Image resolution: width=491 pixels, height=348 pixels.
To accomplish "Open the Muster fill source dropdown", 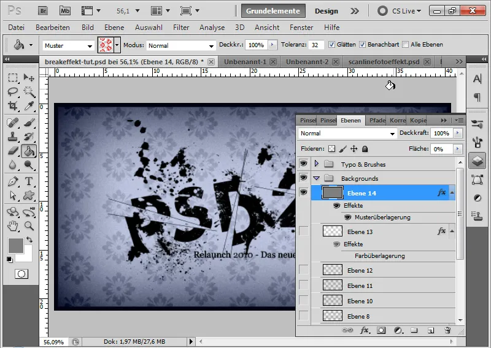I will tap(68, 46).
